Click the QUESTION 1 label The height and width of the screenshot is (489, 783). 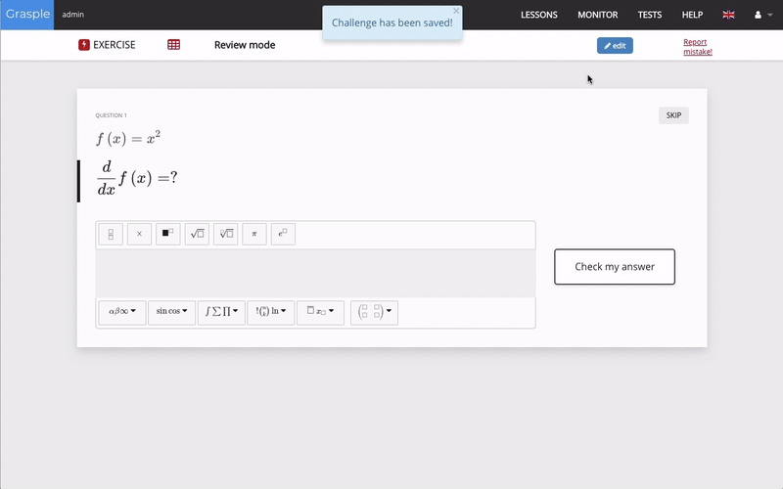point(111,115)
